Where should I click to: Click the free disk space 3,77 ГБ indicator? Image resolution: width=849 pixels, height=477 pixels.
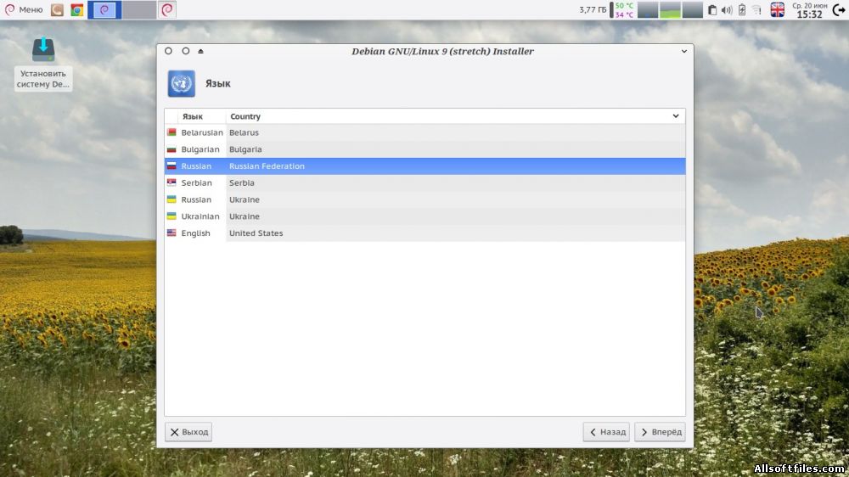pos(593,9)
